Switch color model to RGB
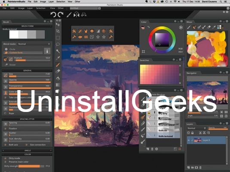230x172 pixels. [181, 49]
